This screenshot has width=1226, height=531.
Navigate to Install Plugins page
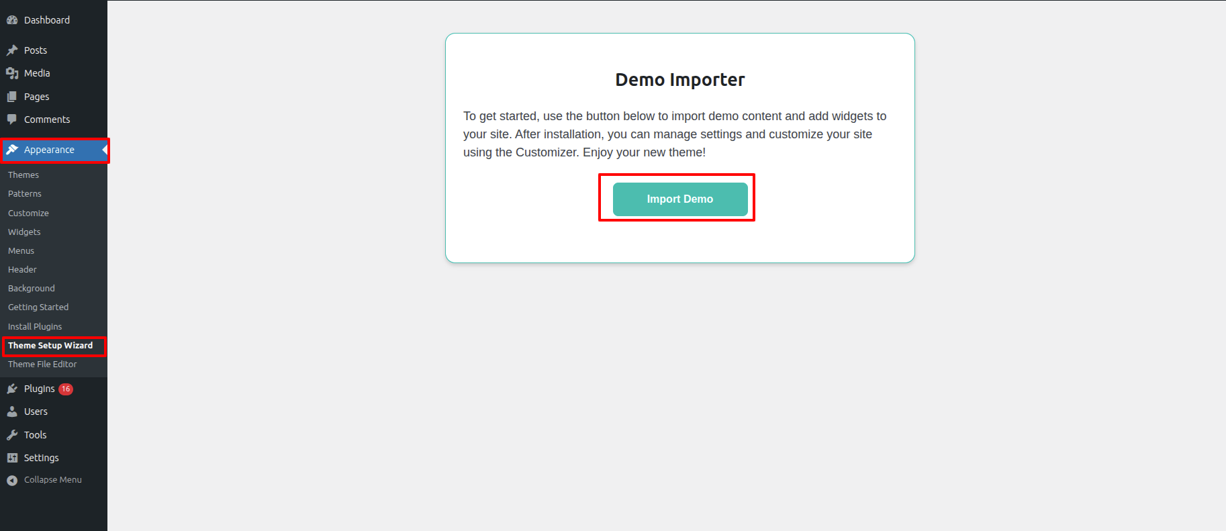(35, 326)
